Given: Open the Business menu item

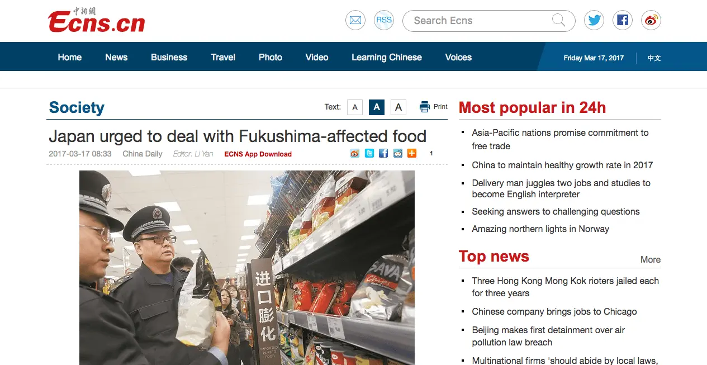Looking at the screenshot, I should coord(169,57).
